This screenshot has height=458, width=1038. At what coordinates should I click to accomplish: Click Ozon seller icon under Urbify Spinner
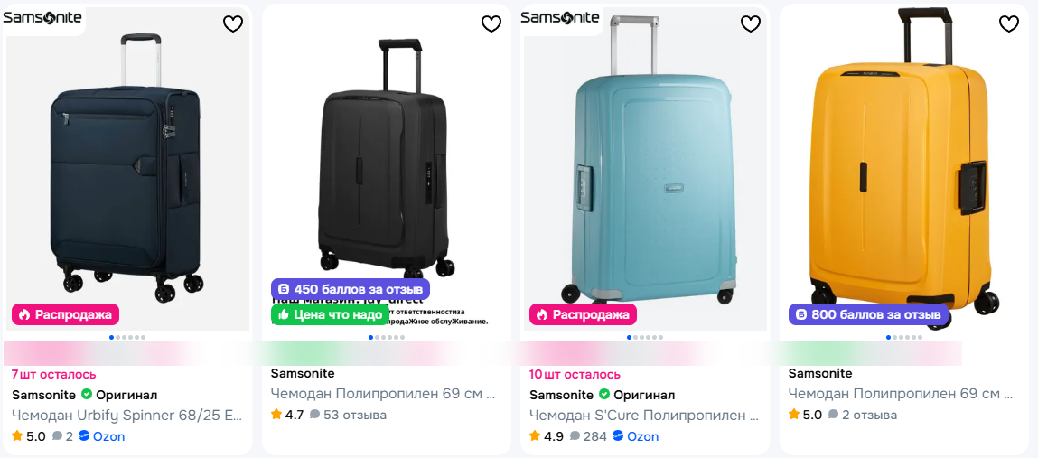tap(84, 436)
